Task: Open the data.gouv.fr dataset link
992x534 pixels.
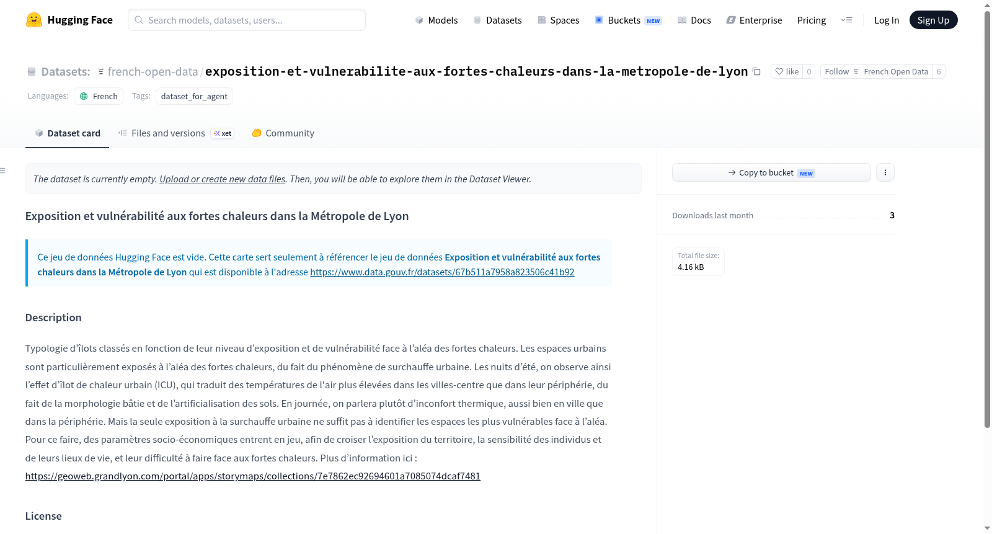Action: (x=442, y=272)
